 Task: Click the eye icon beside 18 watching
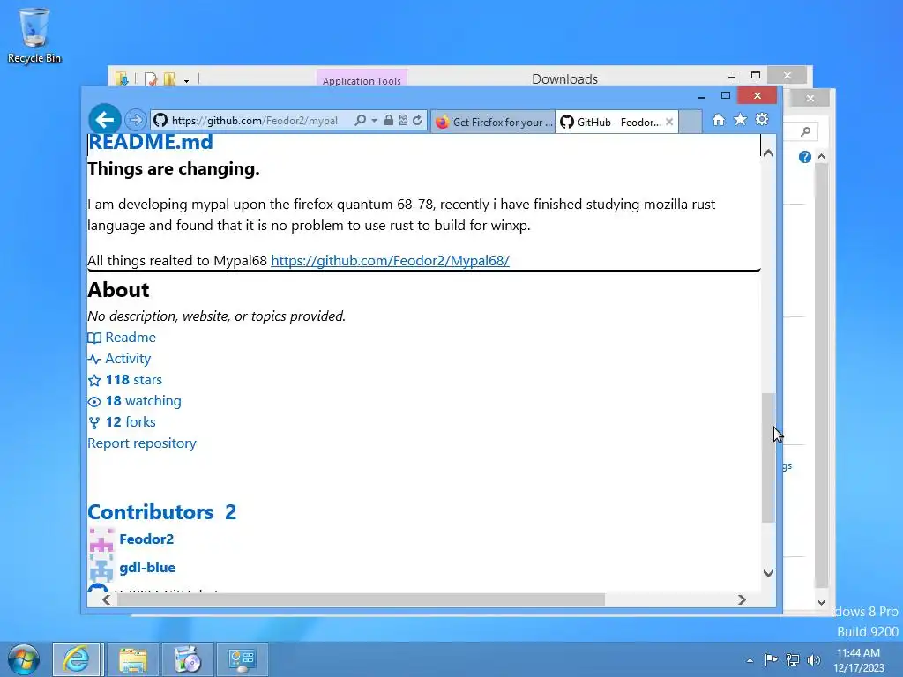(94, 402)
